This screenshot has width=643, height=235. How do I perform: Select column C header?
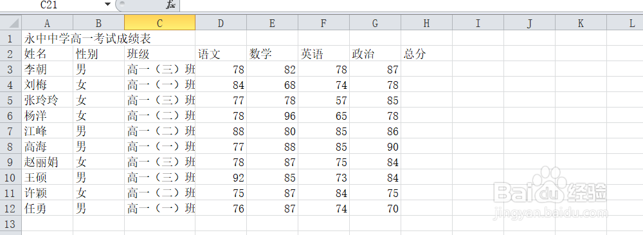(160, 23)
